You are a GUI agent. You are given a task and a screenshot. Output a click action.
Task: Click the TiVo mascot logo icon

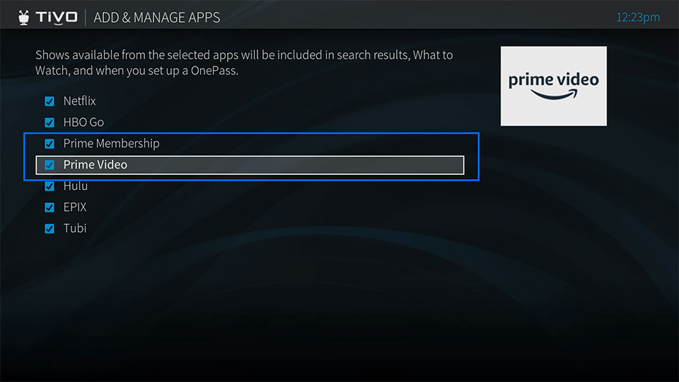(x=24, y=18)
